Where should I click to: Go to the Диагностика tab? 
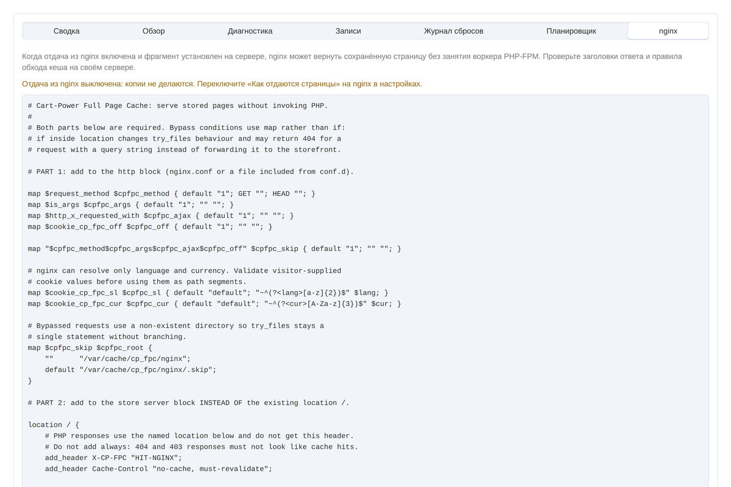(250, 31)
